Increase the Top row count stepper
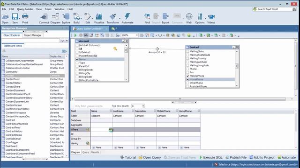The height and width of the screenshot is (168, 300). pos(143,105)
